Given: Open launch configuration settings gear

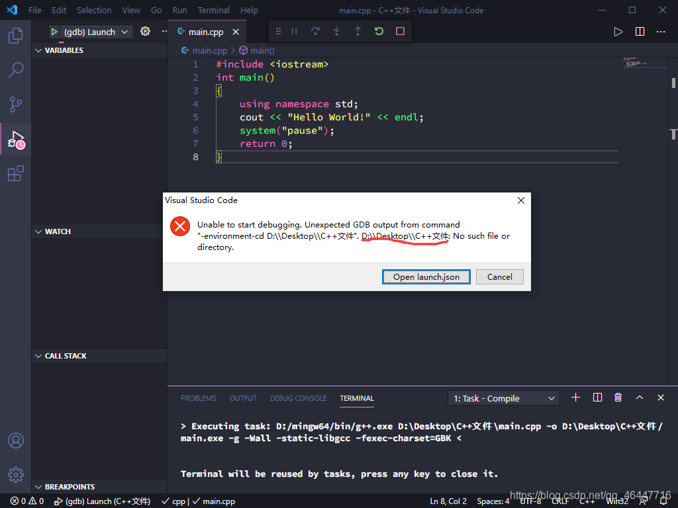Looking at the screenshot, I should 145,31.
